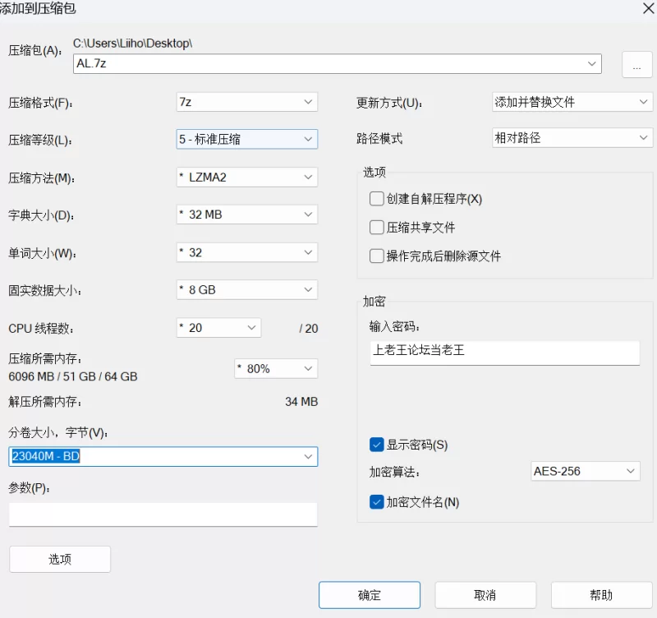
Task: Expand the 路径模式 dropdown
Action: 572,138
